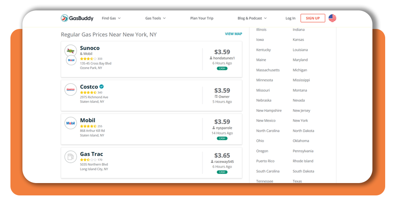396x207 pixels.
Task: Select Pennsylvania in the state list
Action: (x=303, y=151)
